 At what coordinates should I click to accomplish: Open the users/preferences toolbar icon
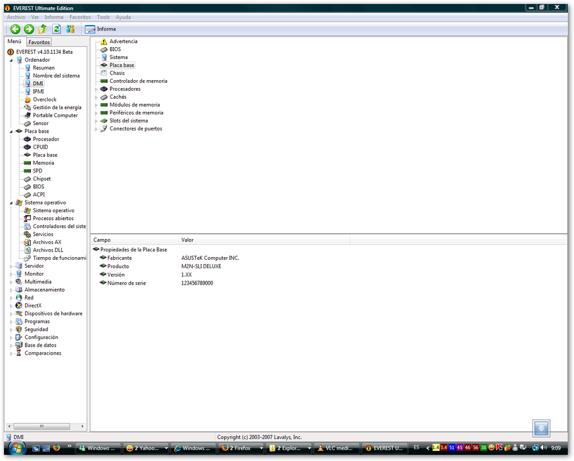coord(70,29)
